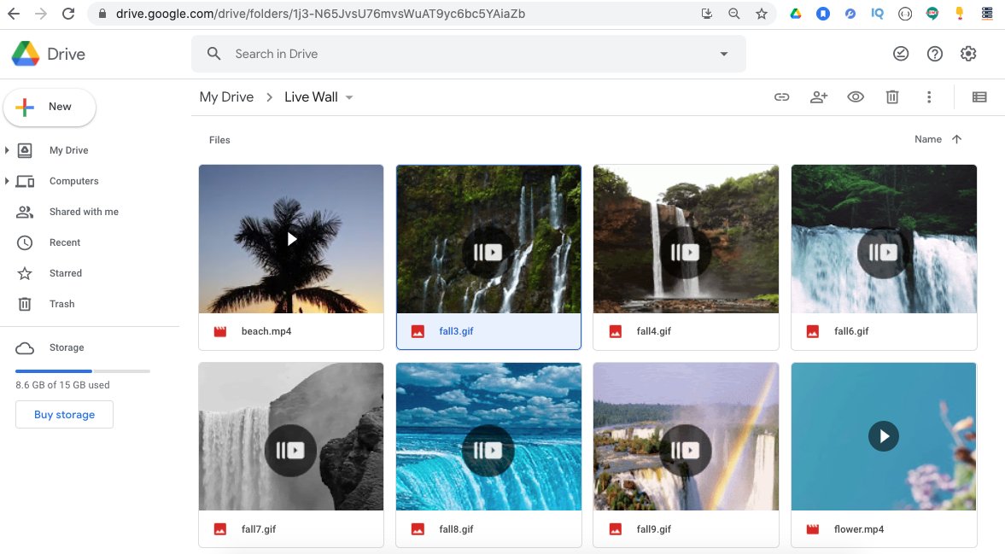Show Starred files
This screenshot has height=554, width=1005.
pos(66,273)
